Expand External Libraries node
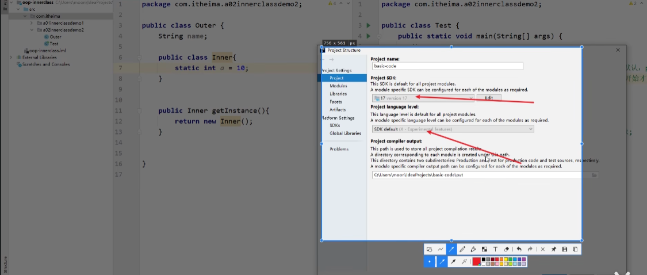The height and width of the screenshot is (275, 647). click(x=11, y=58)
